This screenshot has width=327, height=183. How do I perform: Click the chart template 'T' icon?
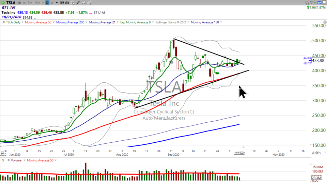(62, 3)
